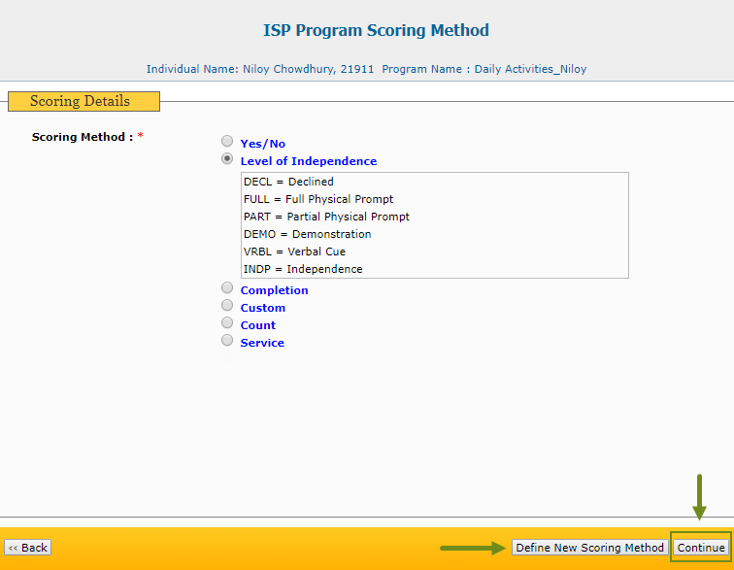Click the Program Name Daily Activities_Niloy text
Screen dimensions: 734x570
click(x=484, y=69)
